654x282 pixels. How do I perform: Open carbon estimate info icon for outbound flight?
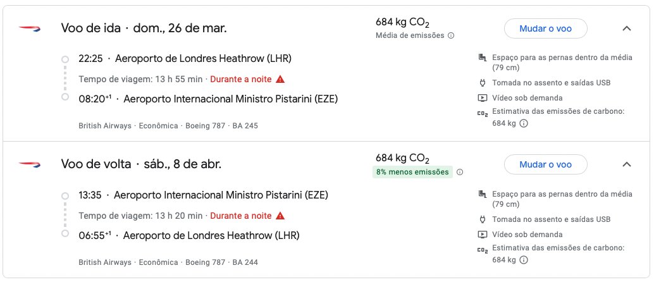point(524,123)
